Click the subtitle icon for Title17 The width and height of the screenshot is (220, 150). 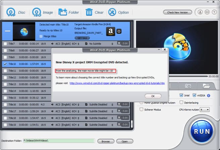click(86, 111)
